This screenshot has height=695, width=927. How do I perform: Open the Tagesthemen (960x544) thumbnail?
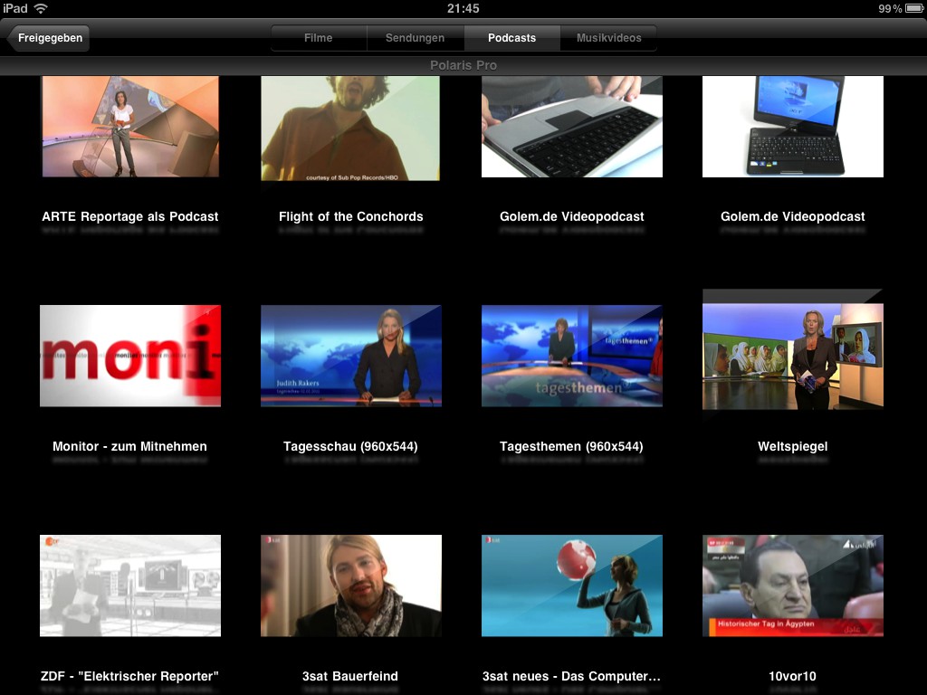[571, 356]
